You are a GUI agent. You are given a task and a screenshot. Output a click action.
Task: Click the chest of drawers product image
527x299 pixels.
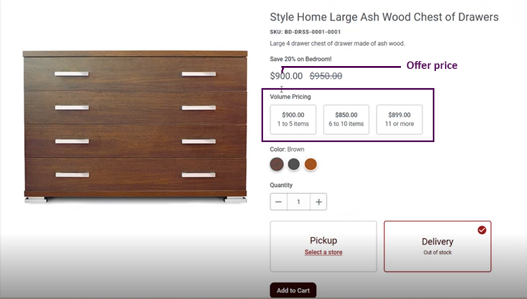pos(134,125)
